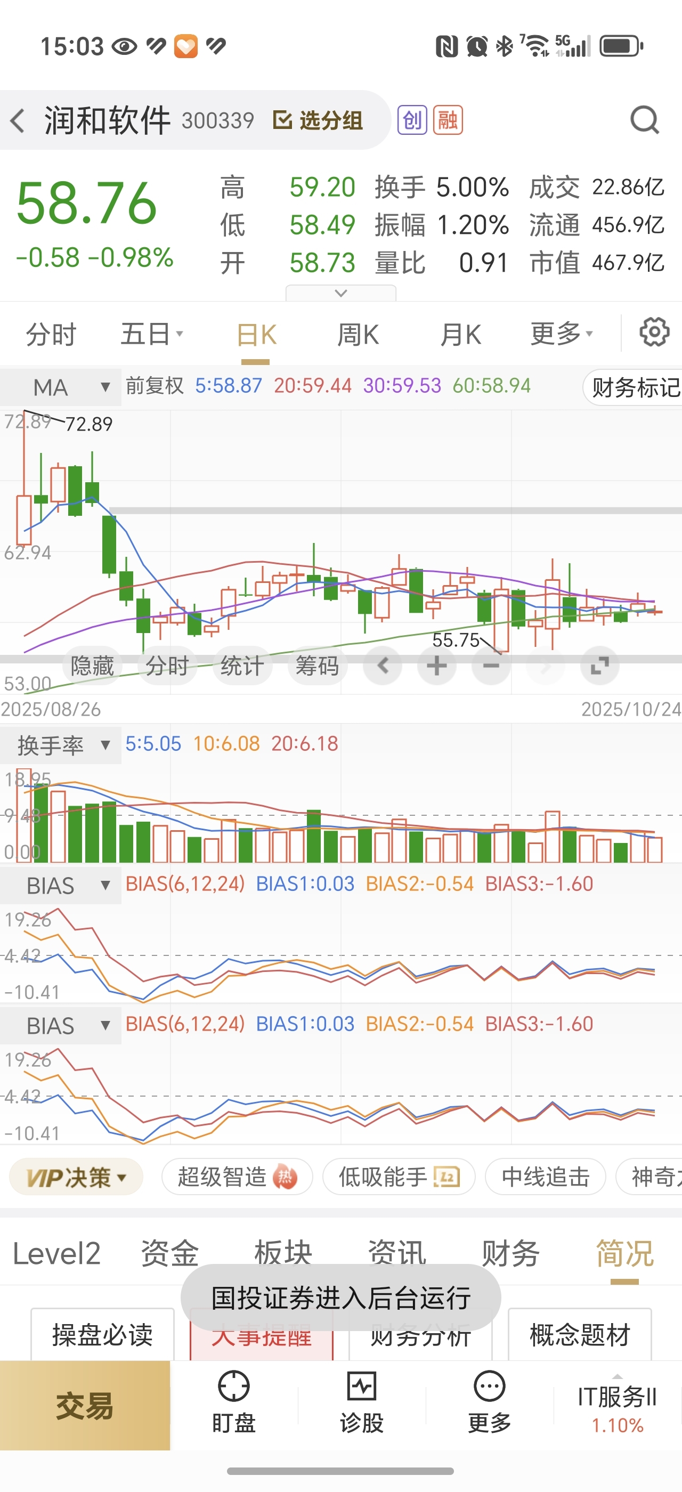Screen dimensions: 682x1492
Task: Tap the current price 58.76
Action: coord(87,202)
